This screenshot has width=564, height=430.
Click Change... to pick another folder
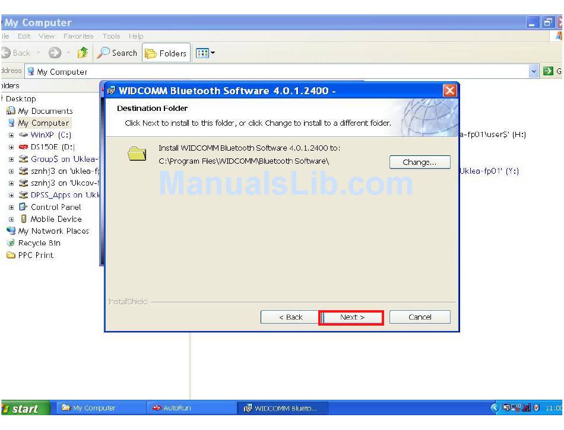click(x=420, y=162)
